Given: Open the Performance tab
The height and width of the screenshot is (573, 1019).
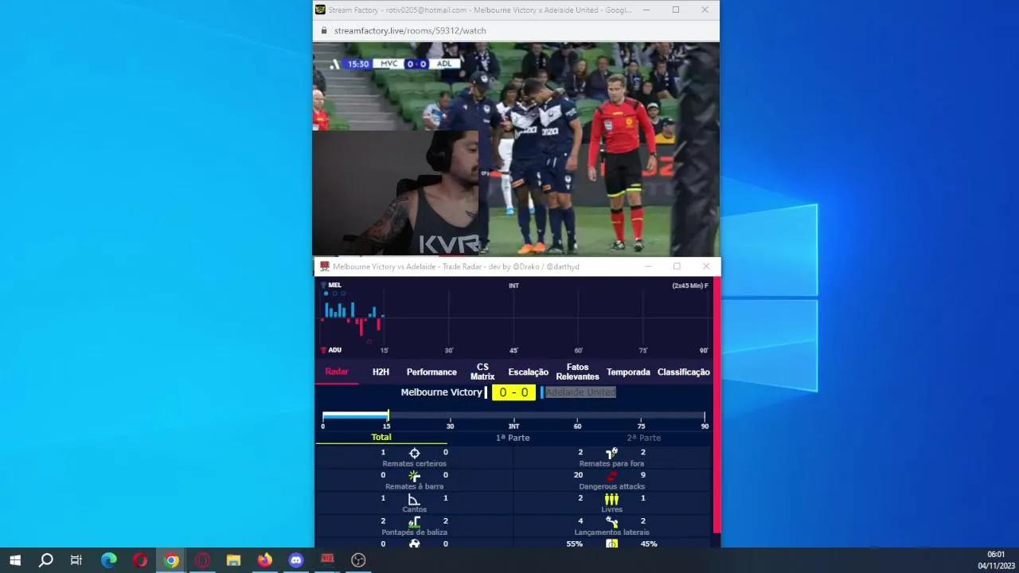Looking at the screenshot, I should coord(431,372).
